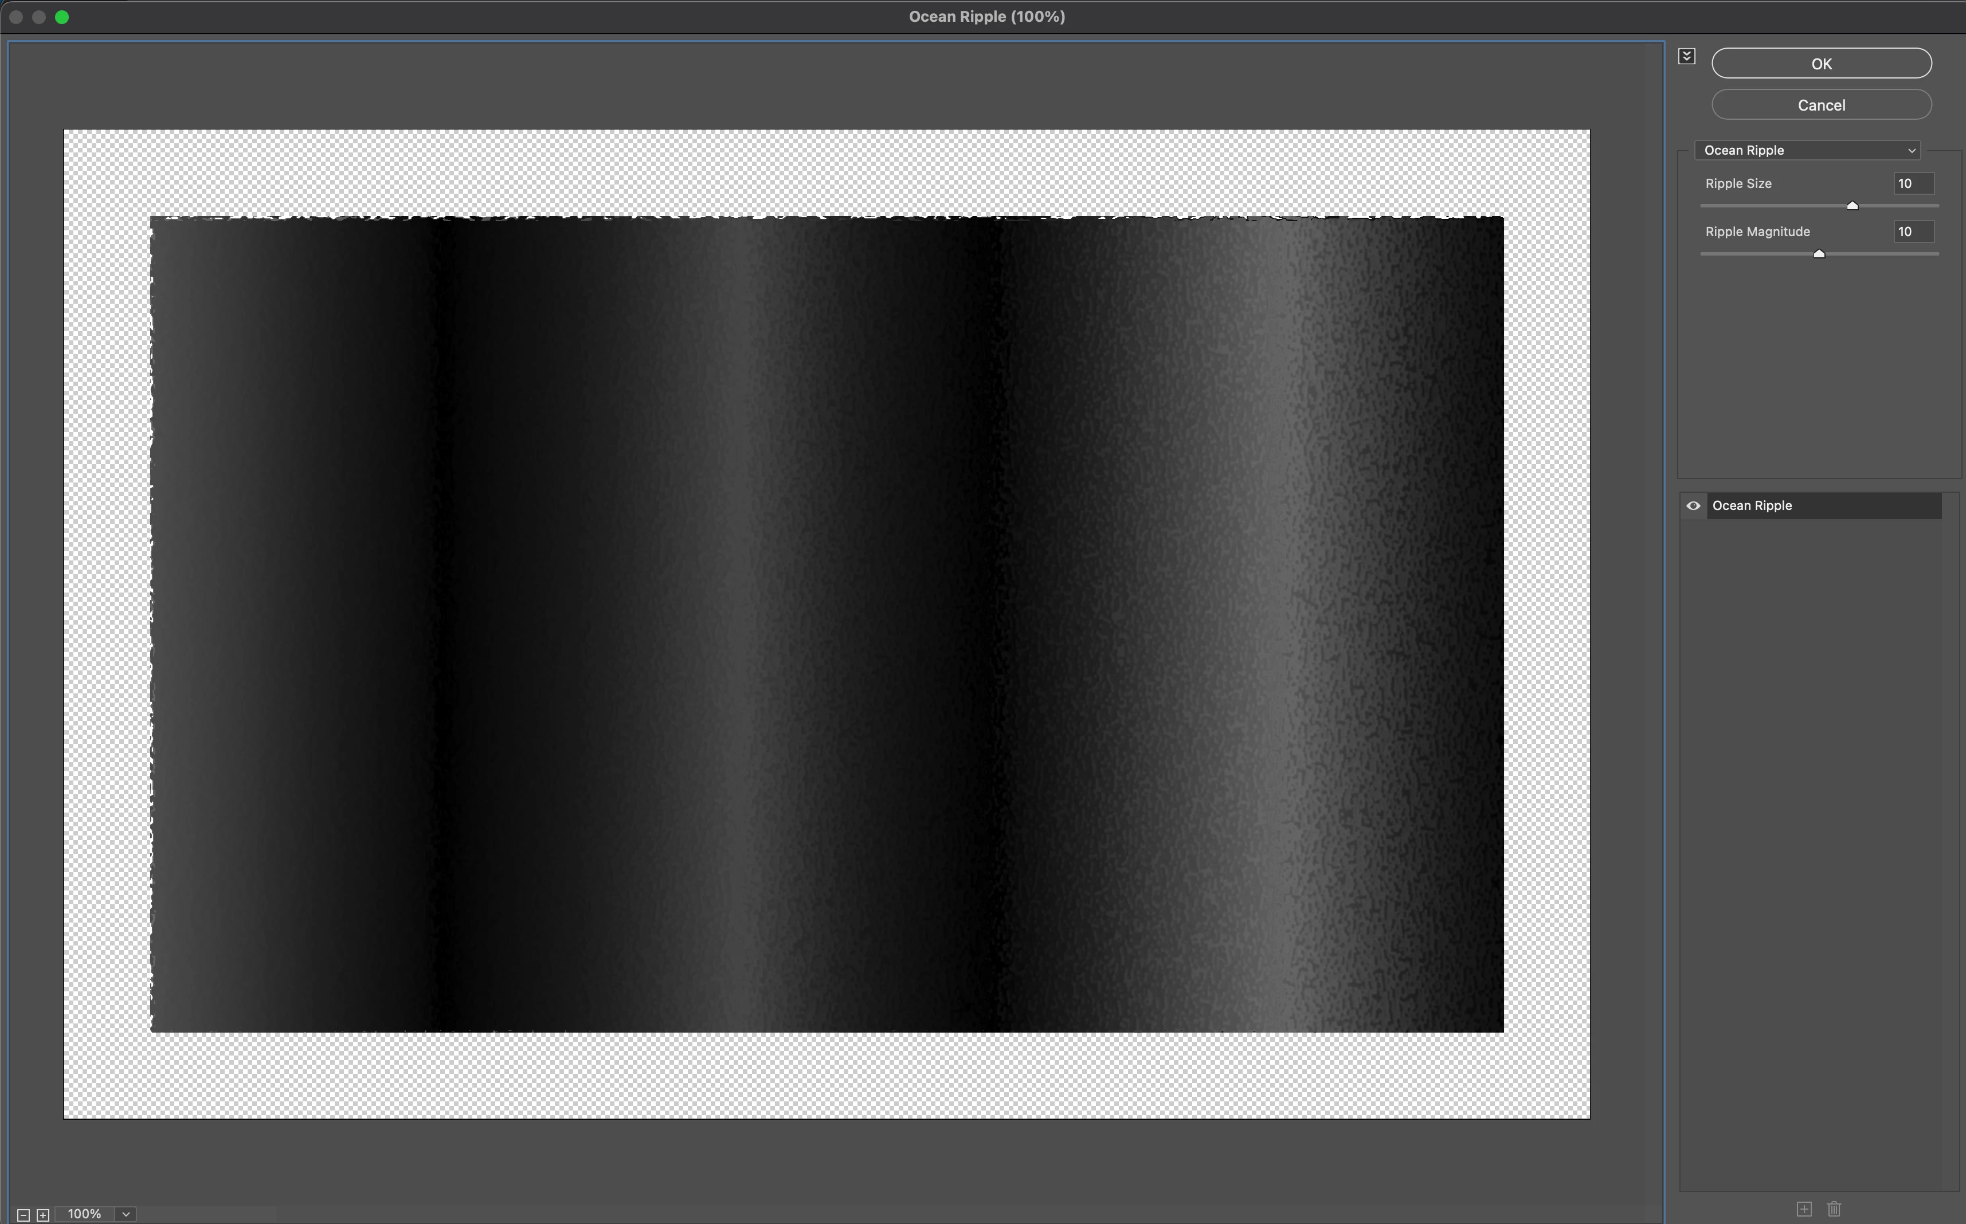Viewport: 1966px width, 1224px height.
Task: Click the Ripple Size value field
Action: pos(1913,184)
